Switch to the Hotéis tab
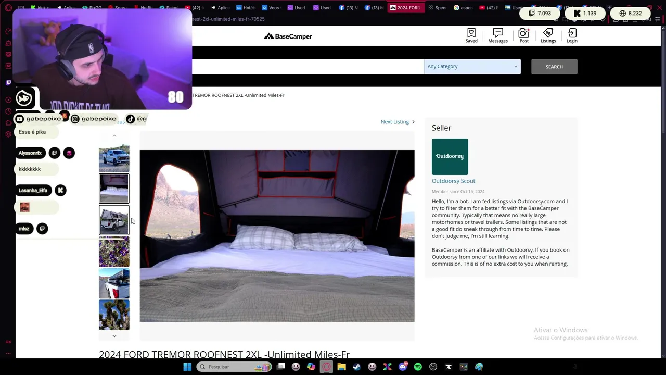666x375 pixels. 246,8
